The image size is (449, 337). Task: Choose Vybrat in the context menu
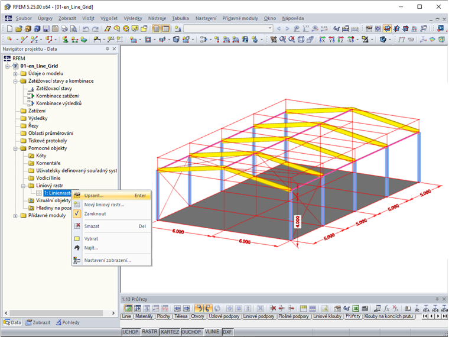point(112,239)
